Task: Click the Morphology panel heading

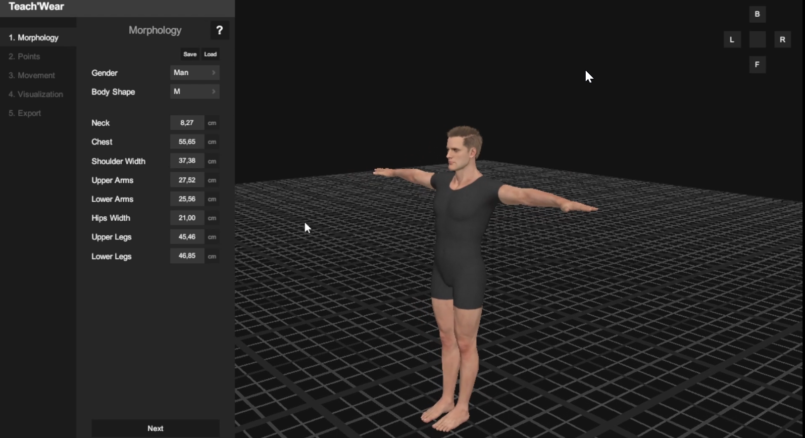Action: coord(155,30)
